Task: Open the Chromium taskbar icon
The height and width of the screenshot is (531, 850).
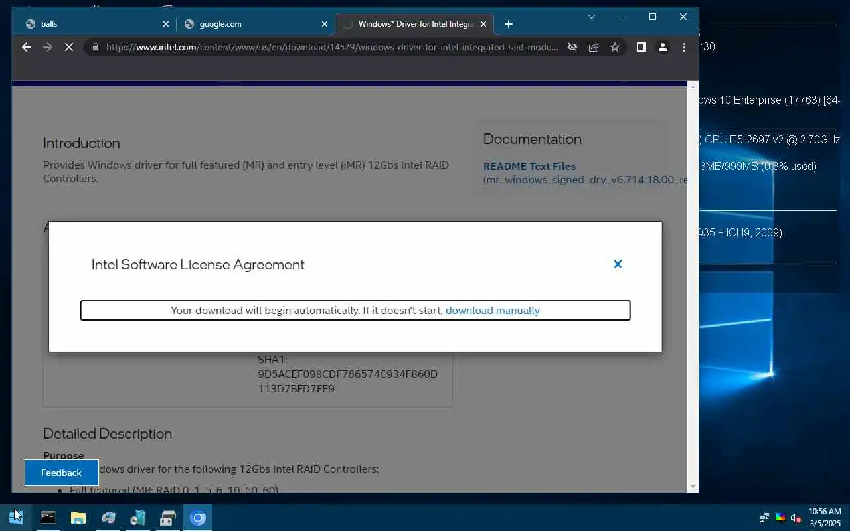Action: [x=198, y=518]
